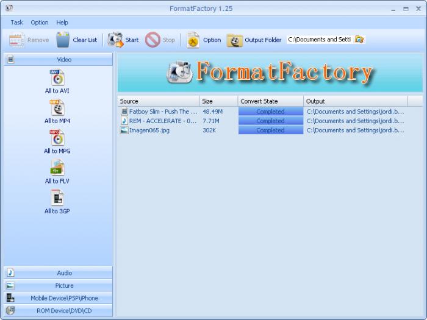This screenshot has width=427, height=320.
Task: Click the FormatFactory title bar app icon
Action: (9, 8)
